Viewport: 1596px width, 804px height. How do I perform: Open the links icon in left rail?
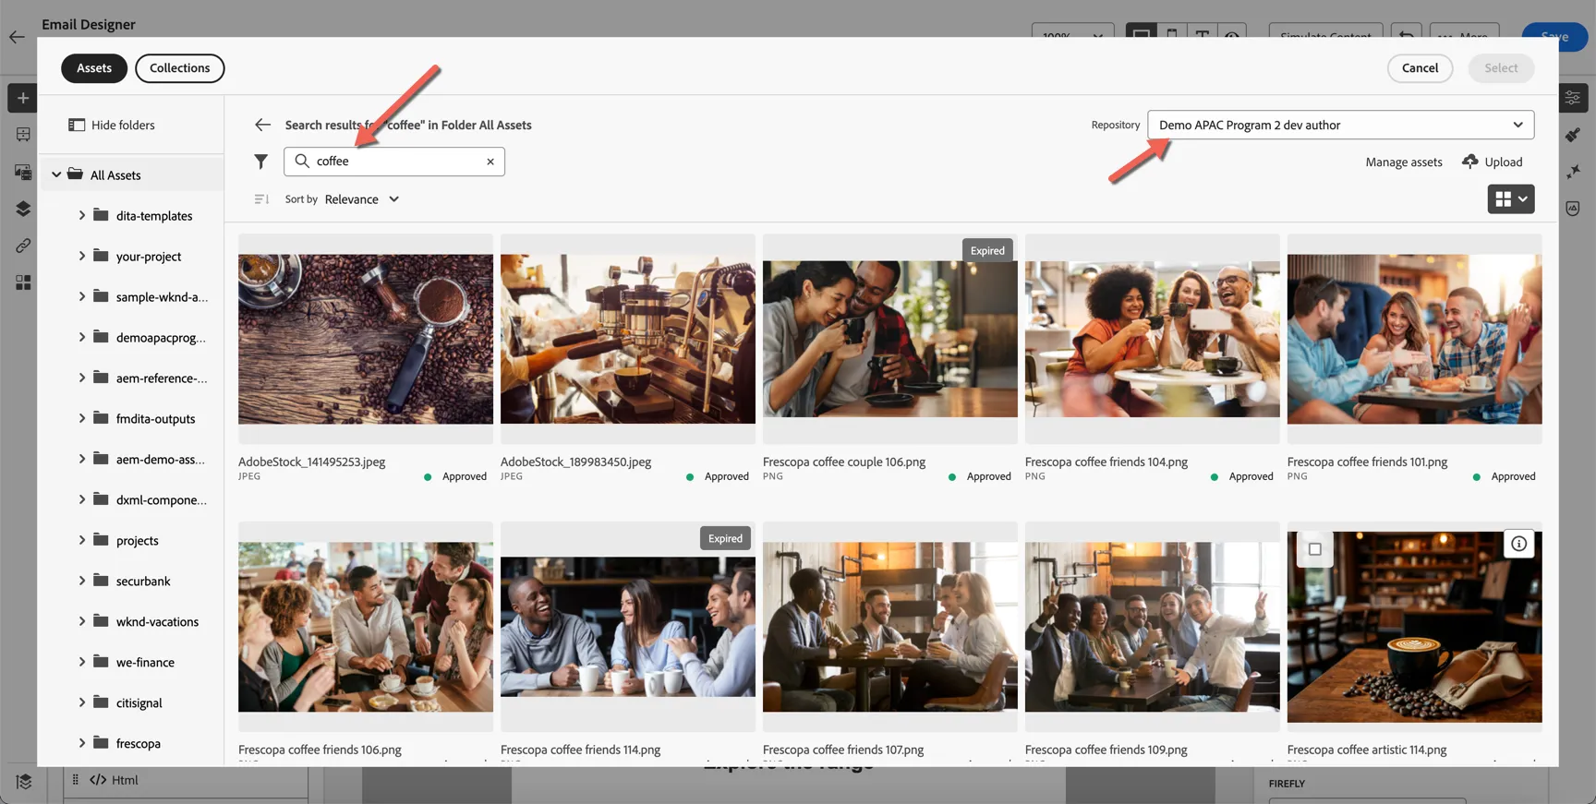(x=23, y=246)
